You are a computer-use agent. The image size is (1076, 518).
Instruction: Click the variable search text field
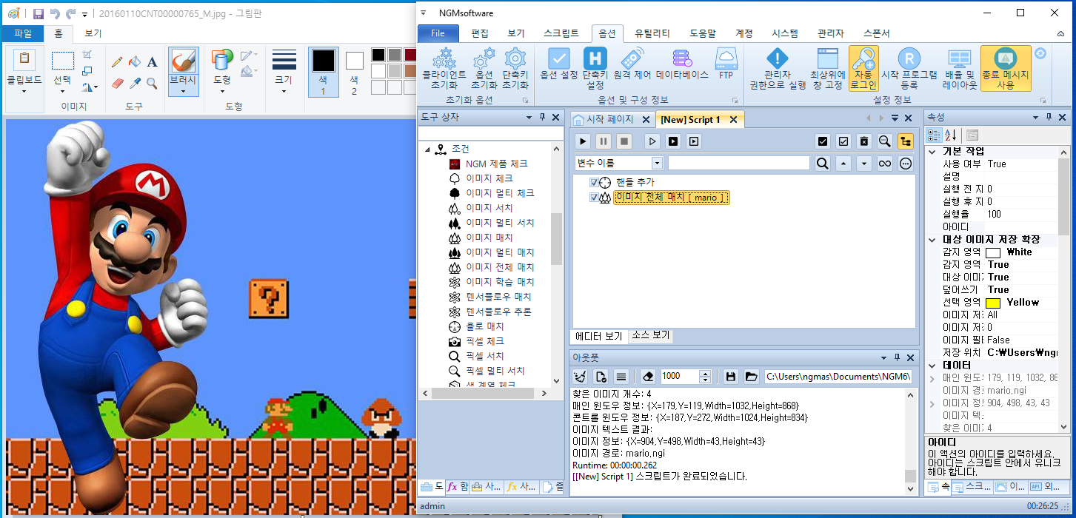(739, 164)
